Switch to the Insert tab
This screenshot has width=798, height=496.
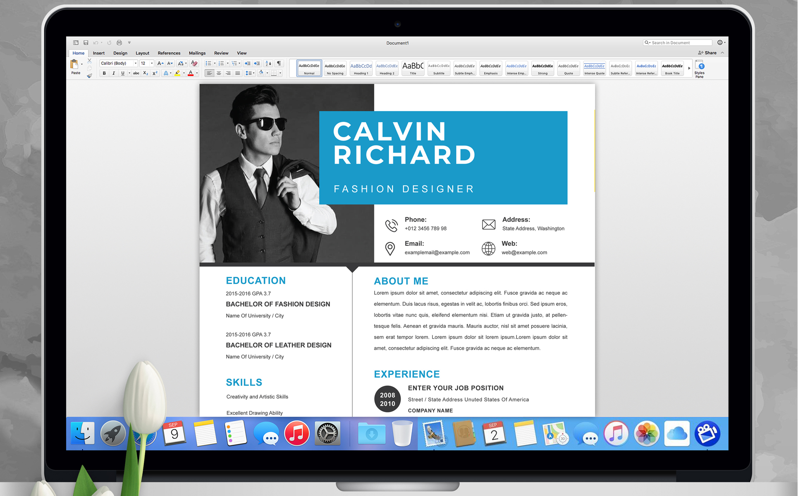98,53
